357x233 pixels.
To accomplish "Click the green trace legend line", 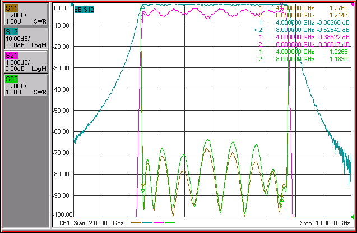I will pyautogui.click(x=170, y=222).
